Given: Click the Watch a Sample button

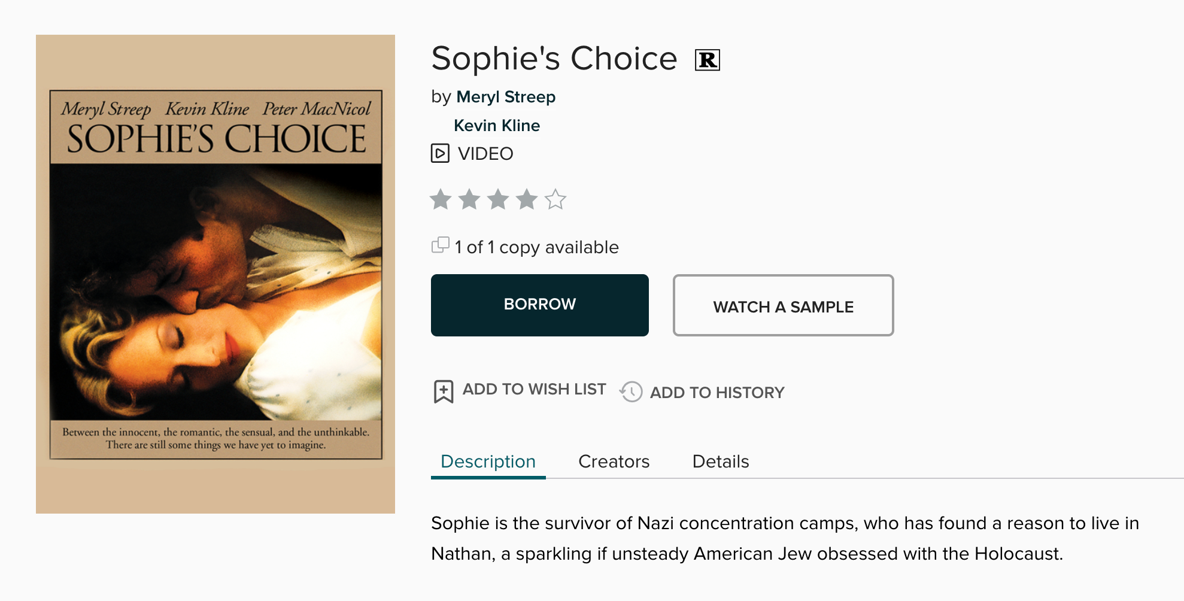Looking at the screenshot, I should click(x=783, y=306).
